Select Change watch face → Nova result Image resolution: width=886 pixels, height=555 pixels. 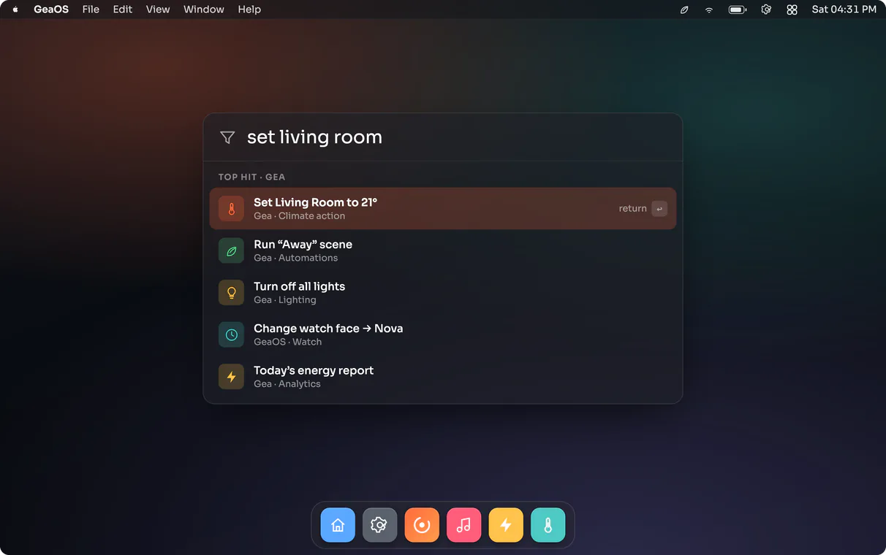click(443, 334)
